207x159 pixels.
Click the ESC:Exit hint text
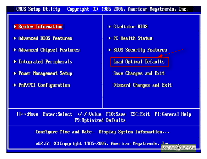point(140,114)
